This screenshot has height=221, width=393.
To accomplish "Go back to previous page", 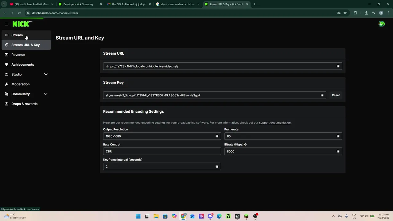I will [x=4, y=13].
